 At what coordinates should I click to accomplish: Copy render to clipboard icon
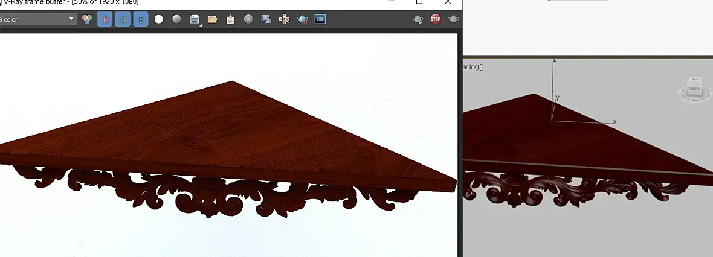[x=231, y=19]
